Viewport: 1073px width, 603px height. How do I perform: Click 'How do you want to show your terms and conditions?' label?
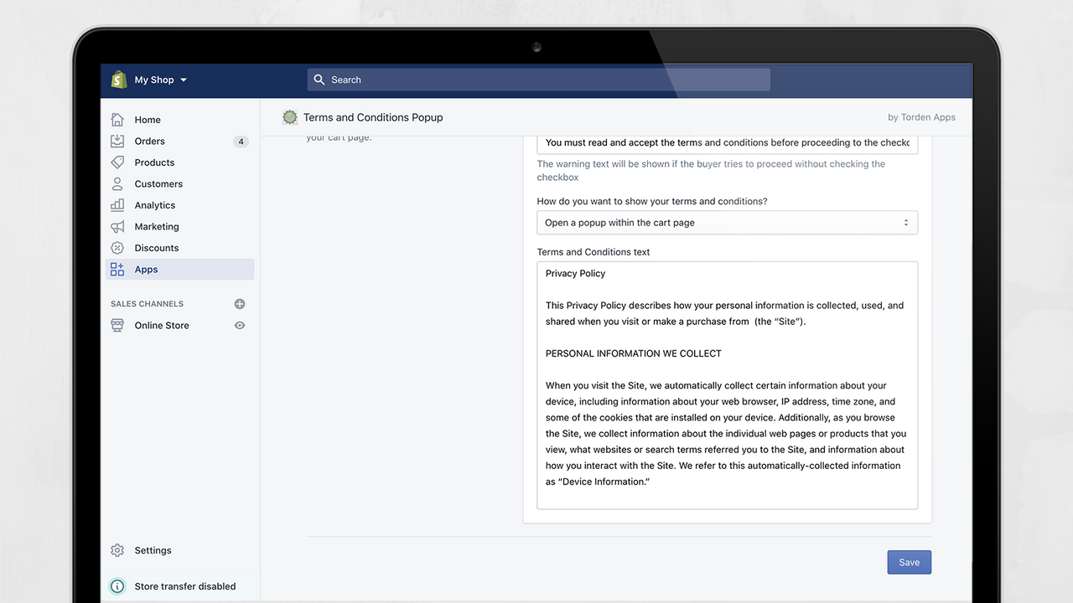point(652,201)
